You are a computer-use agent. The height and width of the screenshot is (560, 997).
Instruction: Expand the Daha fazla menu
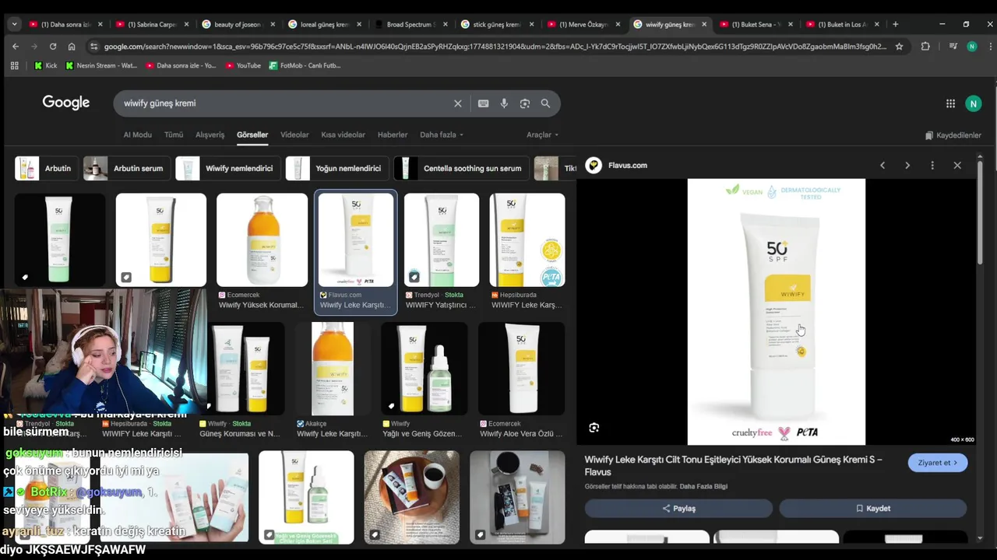tap(442, 135)
